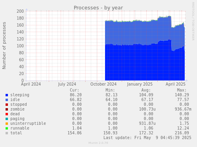Screen dimensions: 197x147
Task: Click the 'Last update' timestamp line
Action: coord(147,138)
